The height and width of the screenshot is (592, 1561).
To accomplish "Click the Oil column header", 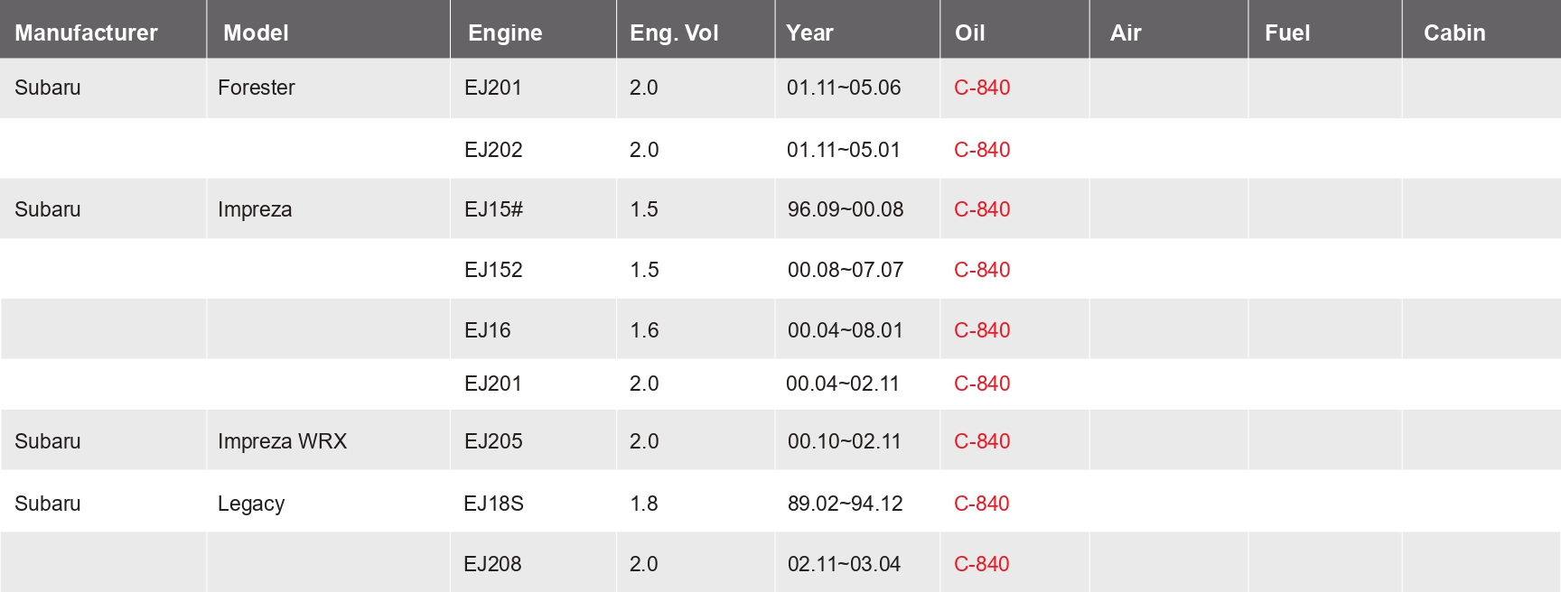I will pyautogui.click(x=970, y=32).
